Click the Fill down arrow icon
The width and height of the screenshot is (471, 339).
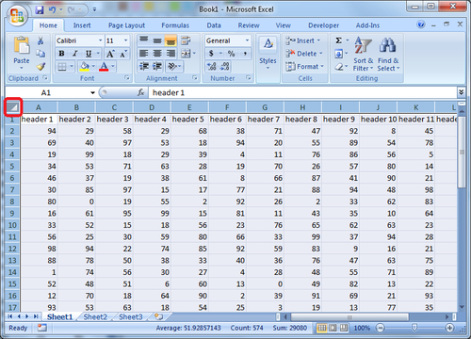(x=338, y=54)
